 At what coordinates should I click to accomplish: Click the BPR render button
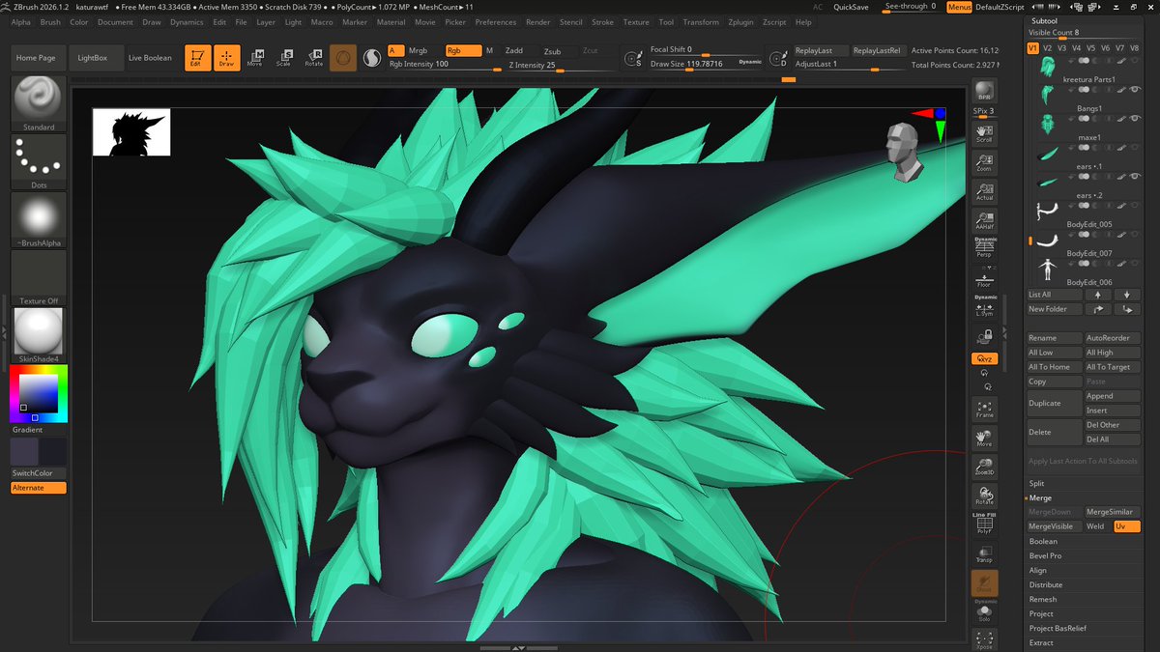click(x=984, y=92)
